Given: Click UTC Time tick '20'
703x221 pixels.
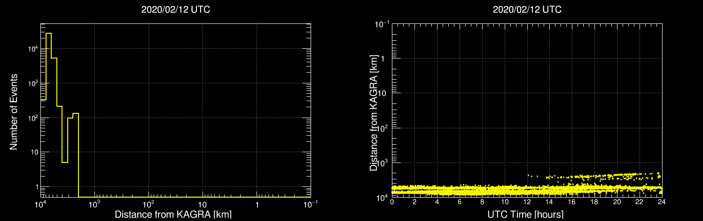Looking at the screenshot, I should pyautogui.click(x=617, y=202).
